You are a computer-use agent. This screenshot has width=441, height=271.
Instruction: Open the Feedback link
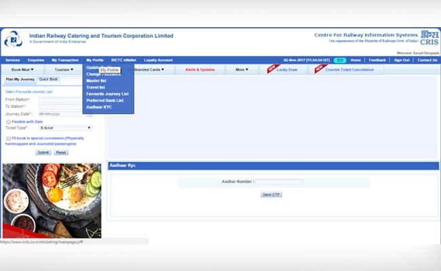pos(377,60)
